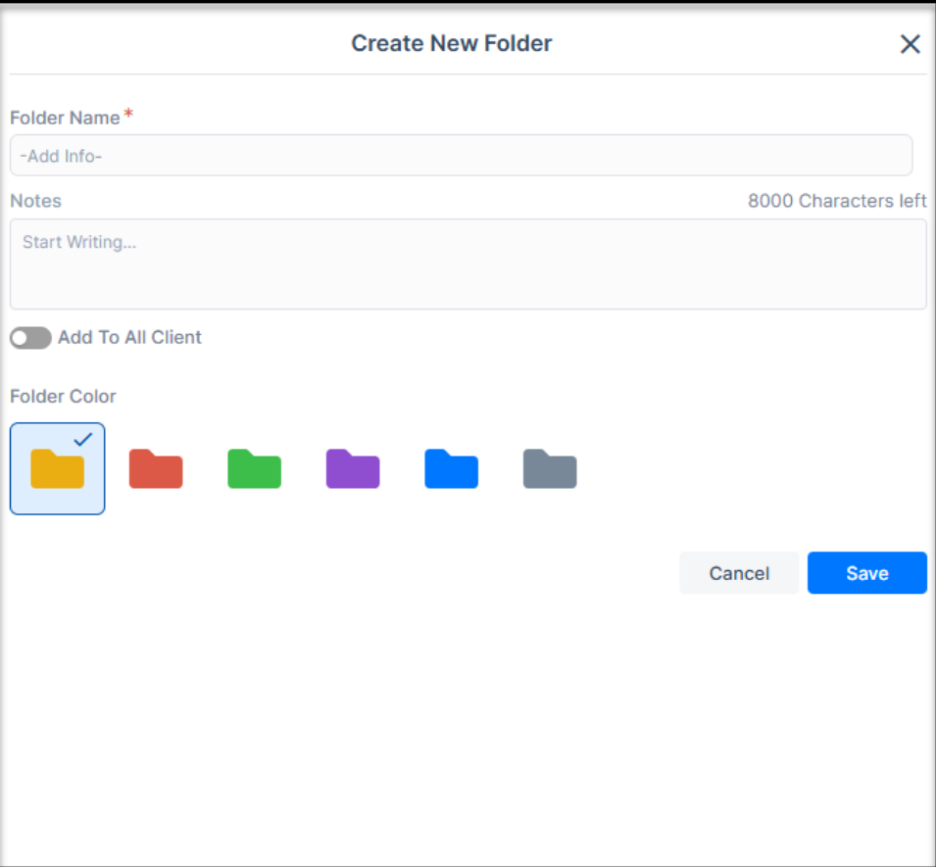
Task: Select the purple folder color icon
Action: (x=352, y=469)
